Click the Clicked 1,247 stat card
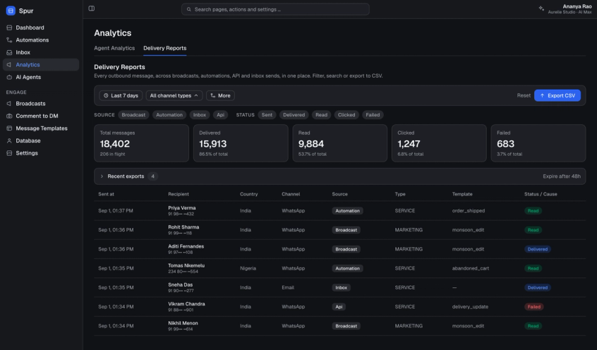 pos(439,143)
